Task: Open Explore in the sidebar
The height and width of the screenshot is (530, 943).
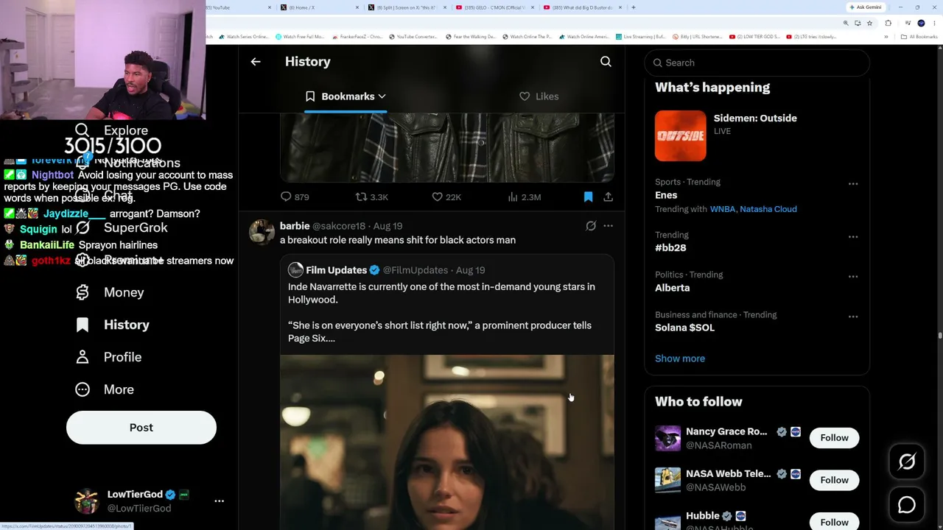Action: 112,130
